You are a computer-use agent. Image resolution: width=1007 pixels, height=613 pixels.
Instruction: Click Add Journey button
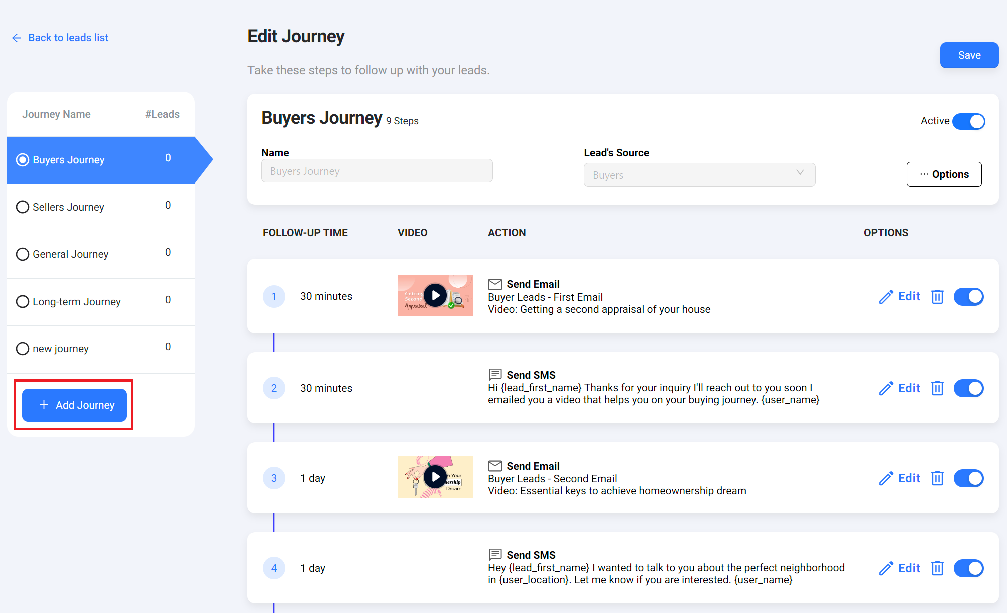[x=74, y=405]
